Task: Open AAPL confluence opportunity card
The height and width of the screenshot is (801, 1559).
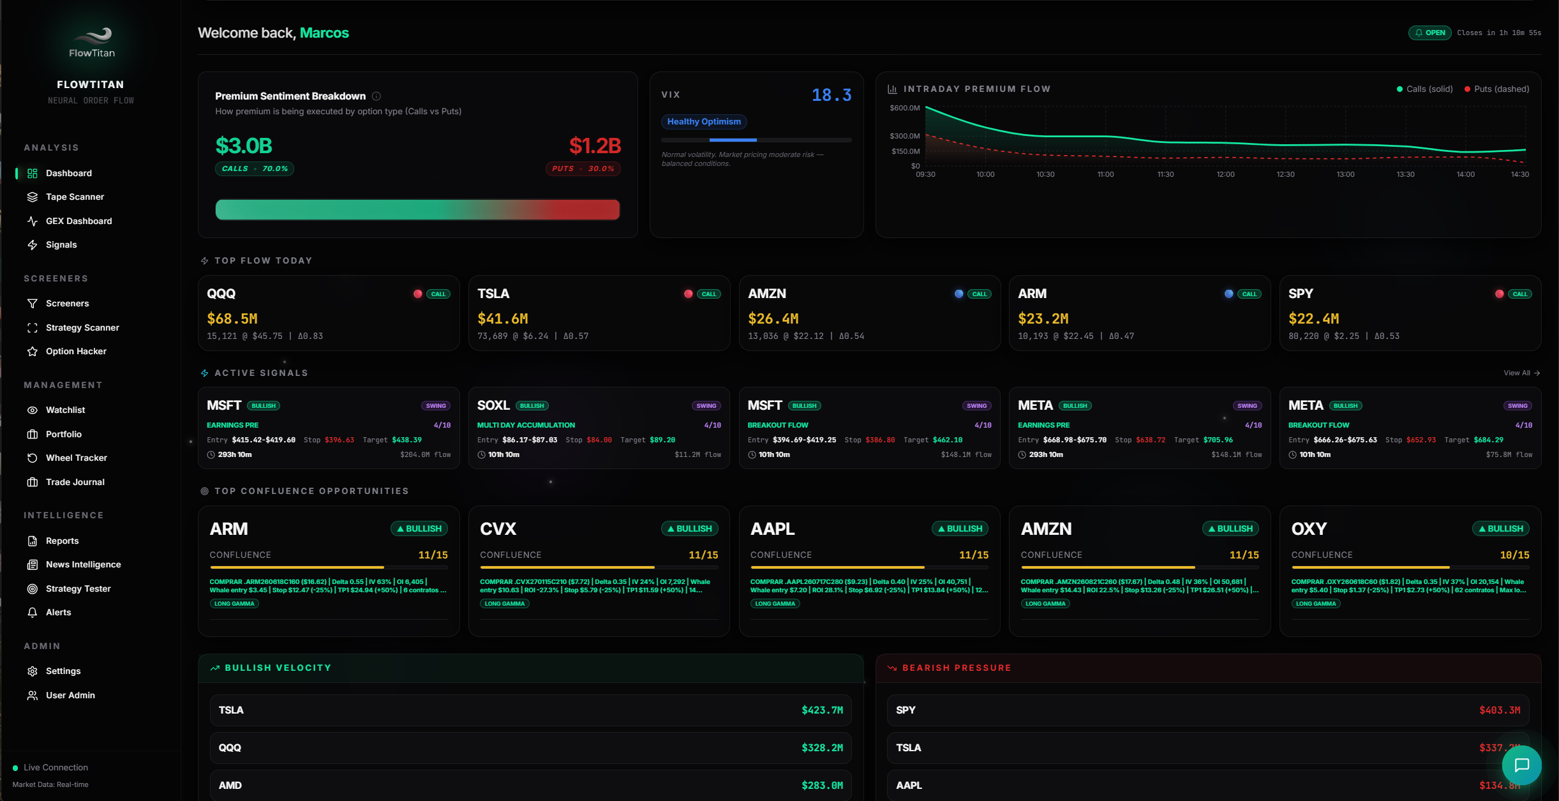Action: [x=869, y=571]
